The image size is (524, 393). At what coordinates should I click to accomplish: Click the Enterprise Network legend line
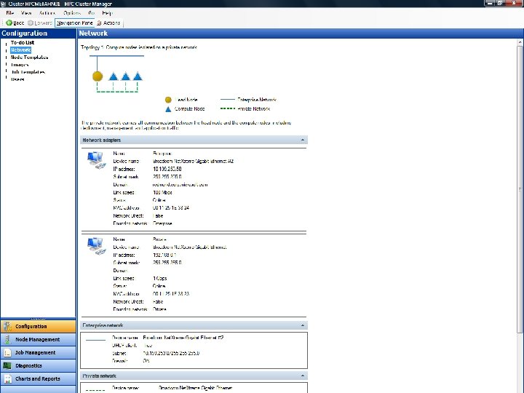click(x=228, y=99)
